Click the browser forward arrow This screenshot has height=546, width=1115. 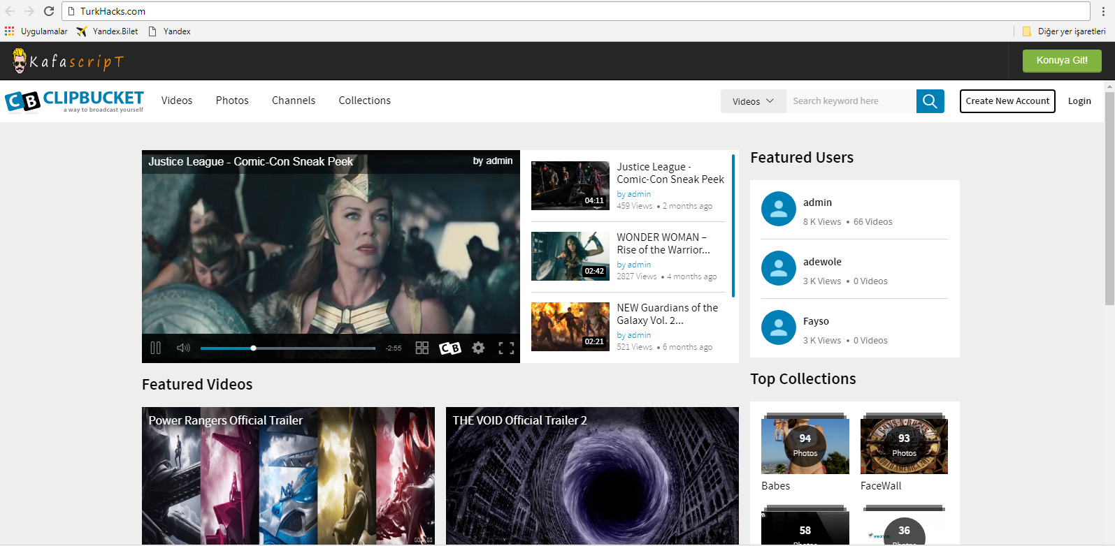coord(29,11)
